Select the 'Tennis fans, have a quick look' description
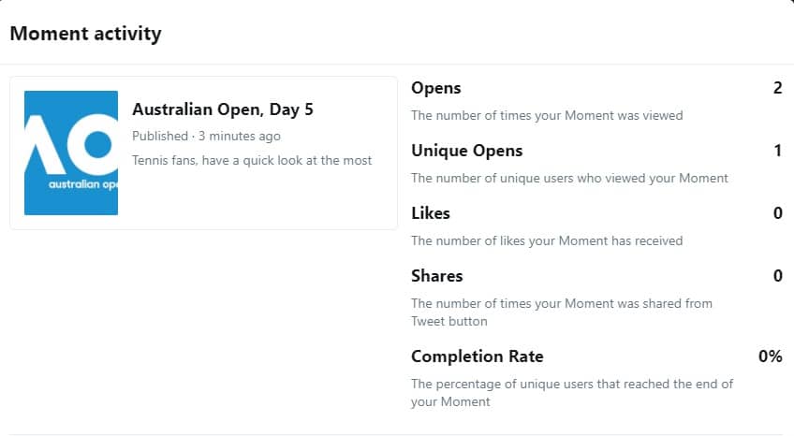The width and height of the screenshot is (794, 436). point(252,160)
